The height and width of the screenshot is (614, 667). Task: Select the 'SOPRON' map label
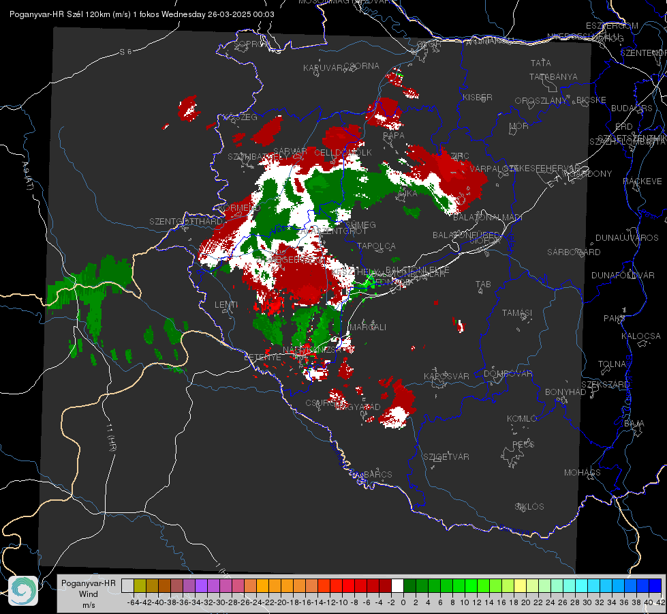coord(251,44)
